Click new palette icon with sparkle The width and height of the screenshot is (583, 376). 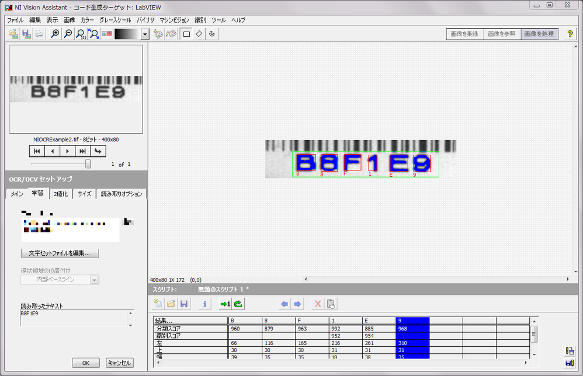pos(158,34)
